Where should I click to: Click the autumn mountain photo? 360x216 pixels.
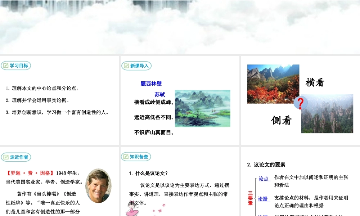[x=273, y=84]
